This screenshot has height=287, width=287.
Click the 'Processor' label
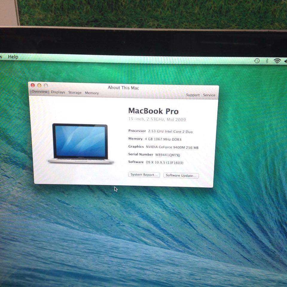click(x=137, y=131)
